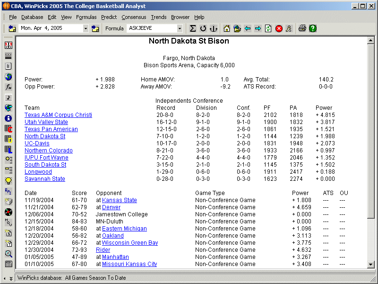
Task: Open the Consensus menu
Action: point(134,17)
